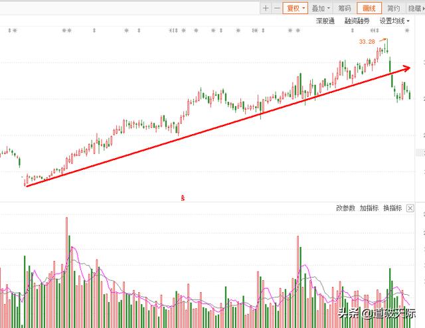Click the 隐藏 hide button
The height and width of the screenshot is (328, 425).
point(416,9)
